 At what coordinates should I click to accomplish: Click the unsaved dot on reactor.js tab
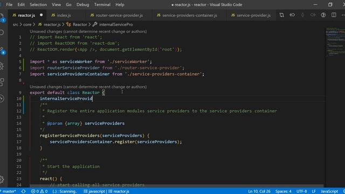tap(41, 15)
